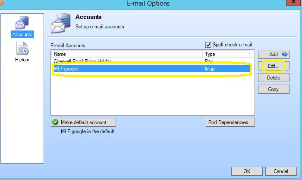Viewport: 302px width, 180px height.
Task: Dismiss the dialog with Cancel
Action: [x=281, y=171]
